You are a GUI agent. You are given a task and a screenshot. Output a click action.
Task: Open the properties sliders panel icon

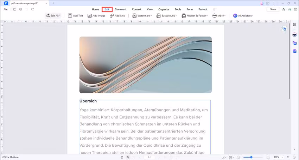295,25
